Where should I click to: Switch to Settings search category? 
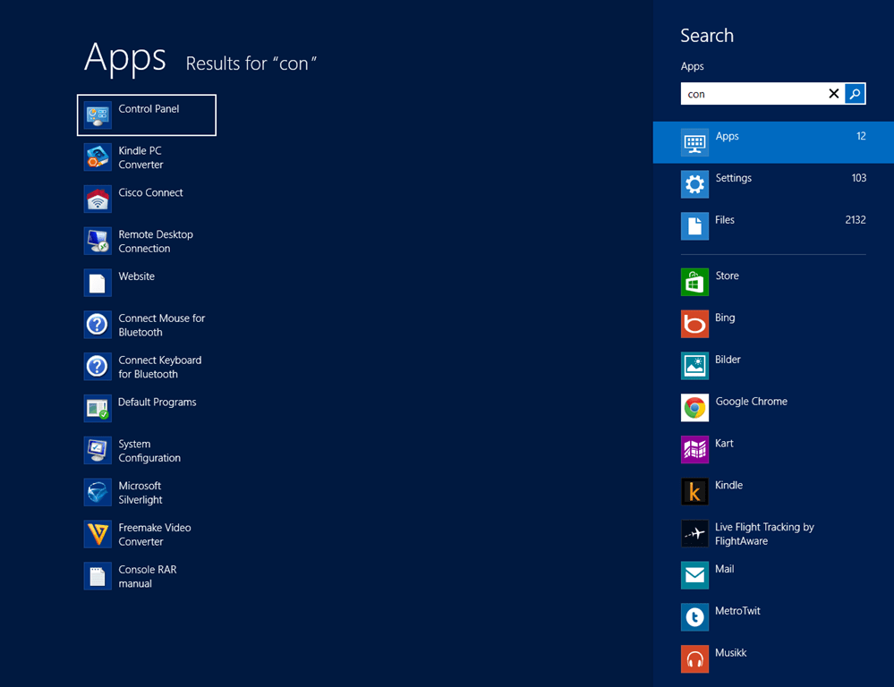pos(773,184)
